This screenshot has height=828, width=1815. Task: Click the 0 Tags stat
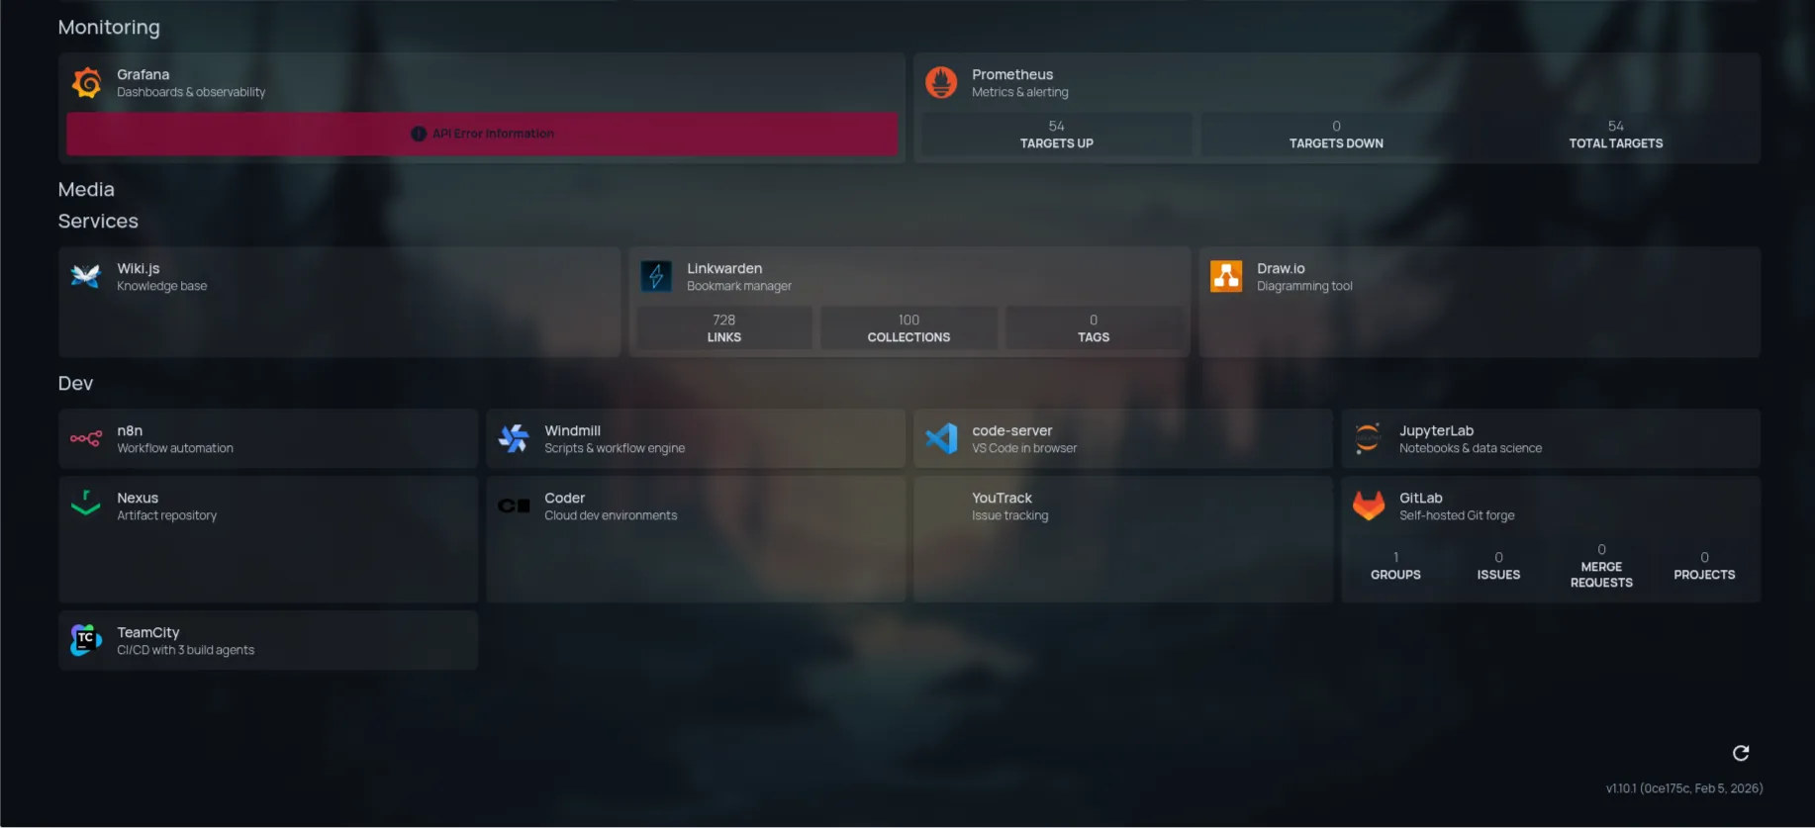pyautogui.click(x=1094, y=328)
